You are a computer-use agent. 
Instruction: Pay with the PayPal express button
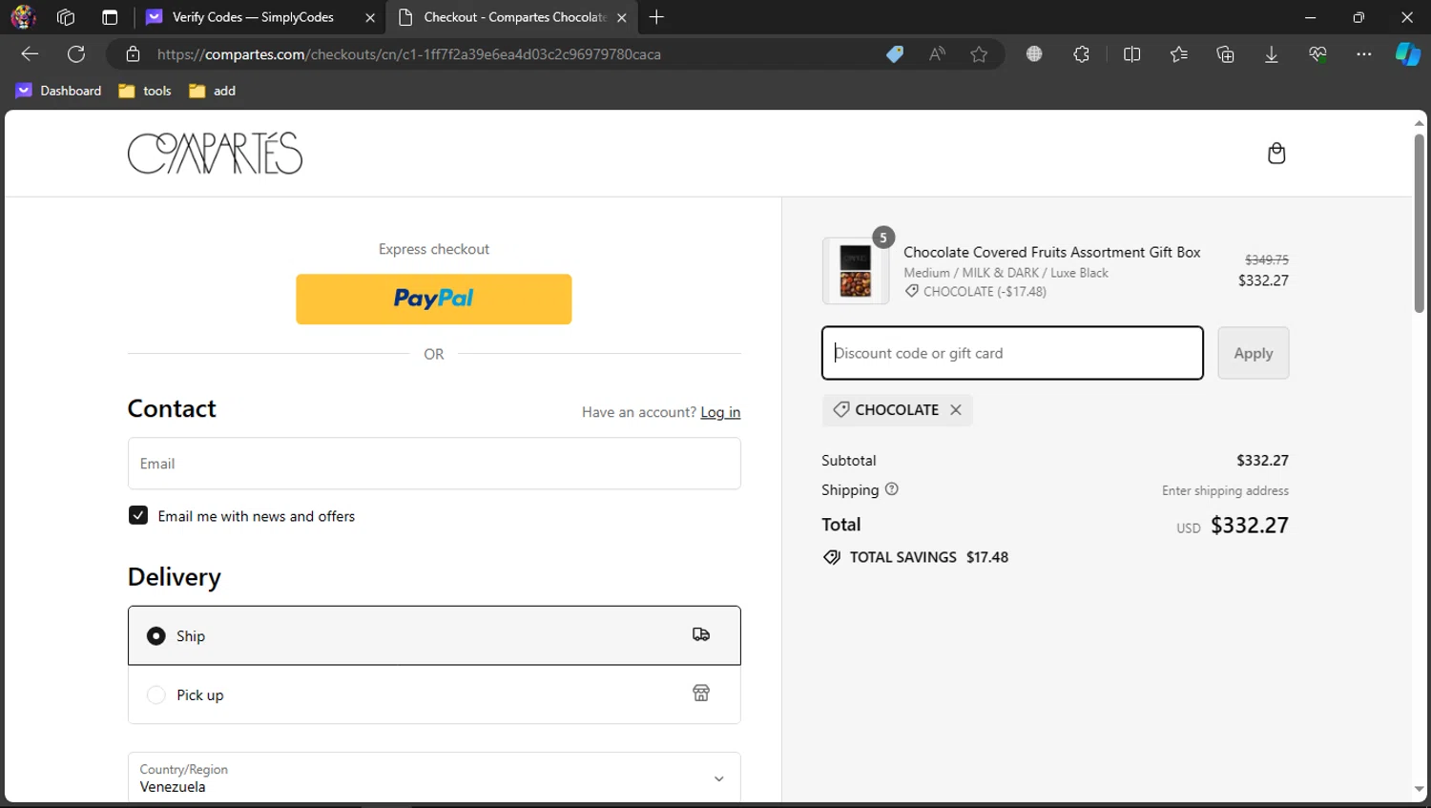click(x=434, y=300)
